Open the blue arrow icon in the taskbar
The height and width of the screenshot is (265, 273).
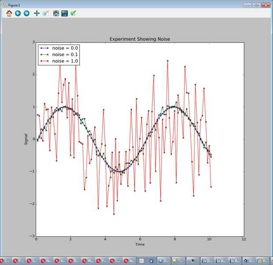151,261
